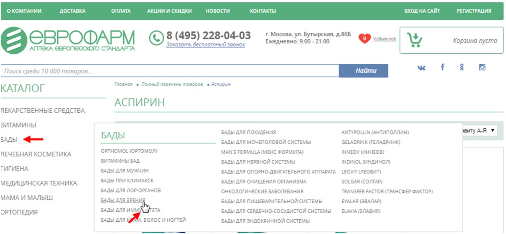Click Полный перечень товаров breadcrumb
This screenshot has height=234, width=506.
[x=172, y=84]
